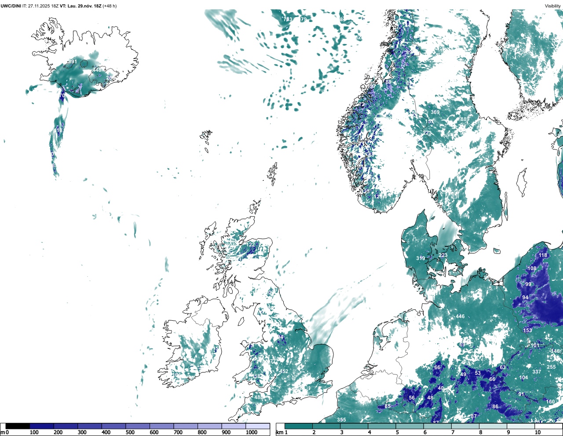Click the 85 visibility value
Viewport: 563px width, 436px height.
(388, 406)
